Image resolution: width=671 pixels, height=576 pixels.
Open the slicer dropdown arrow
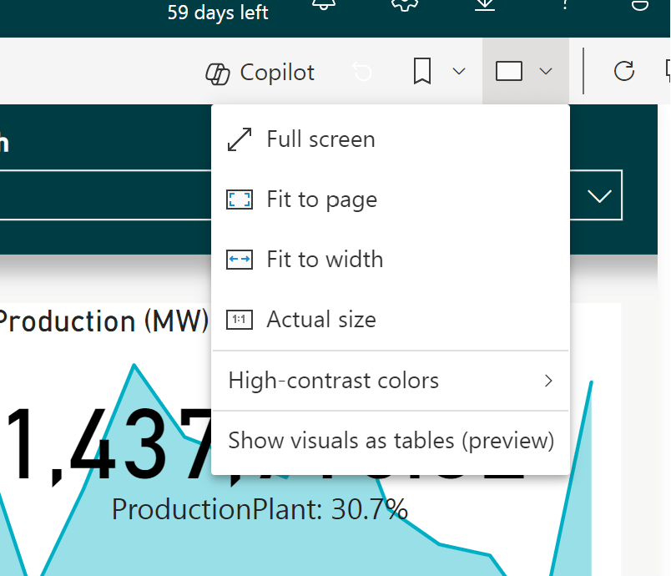click(599, 196)
